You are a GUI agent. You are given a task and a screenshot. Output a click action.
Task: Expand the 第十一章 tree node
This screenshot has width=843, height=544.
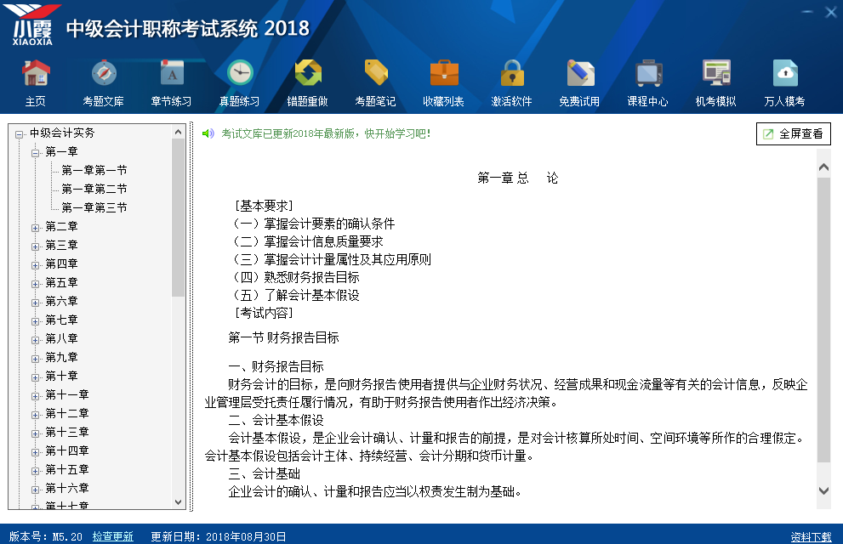[35, 396]
